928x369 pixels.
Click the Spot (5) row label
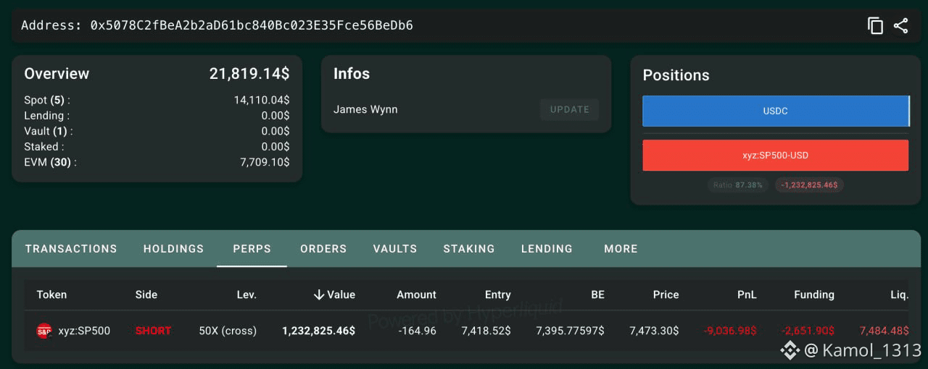(x=47, y=100)
